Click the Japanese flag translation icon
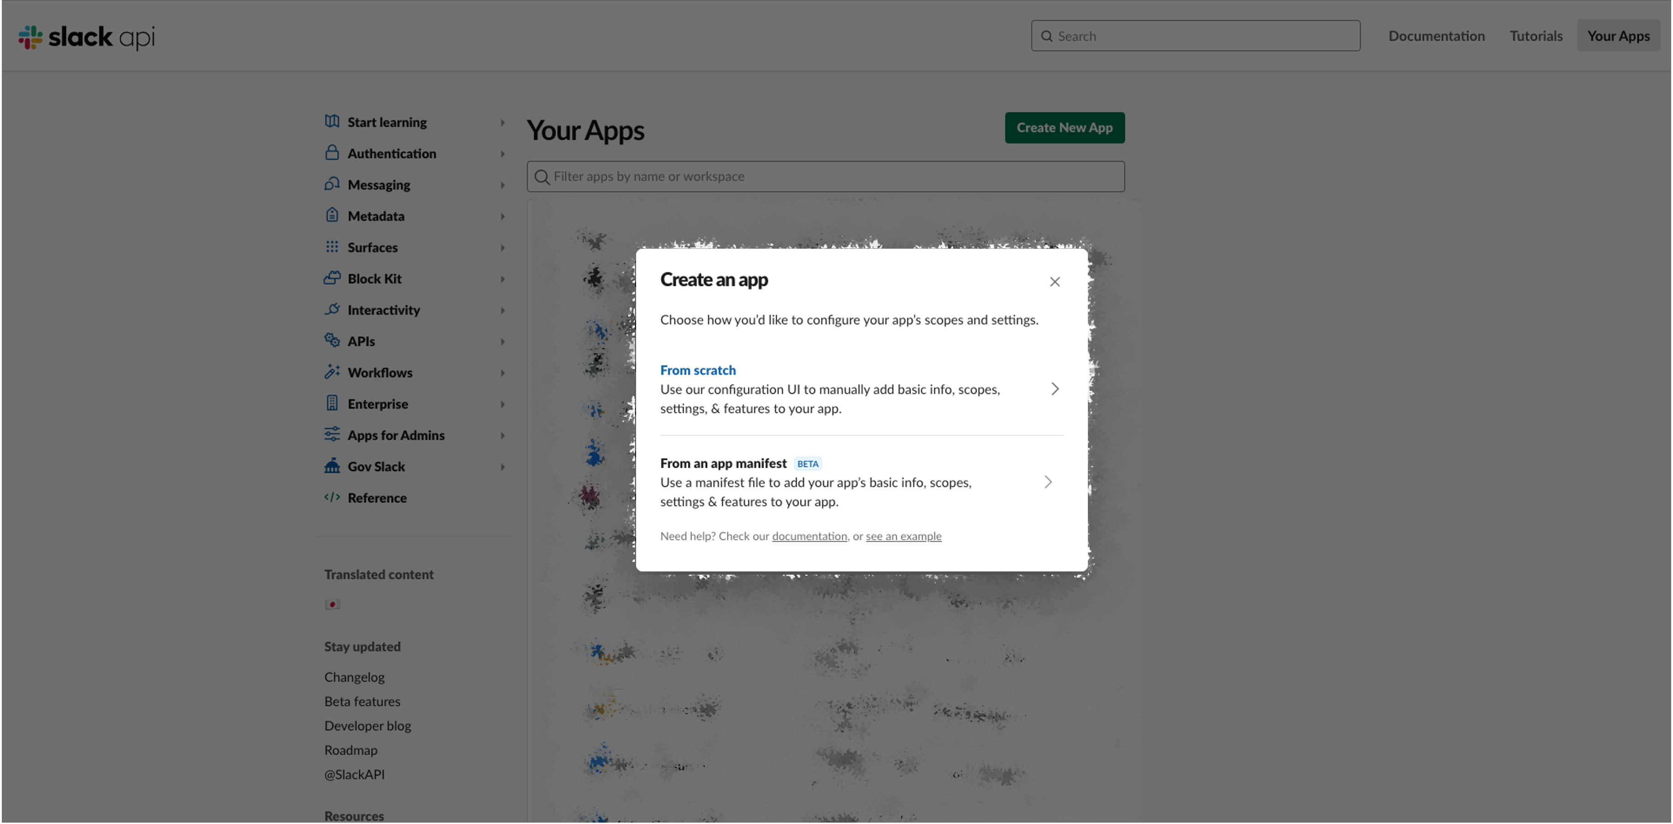The width and height of the screenshot is (1673, 824). pos(333,604)
